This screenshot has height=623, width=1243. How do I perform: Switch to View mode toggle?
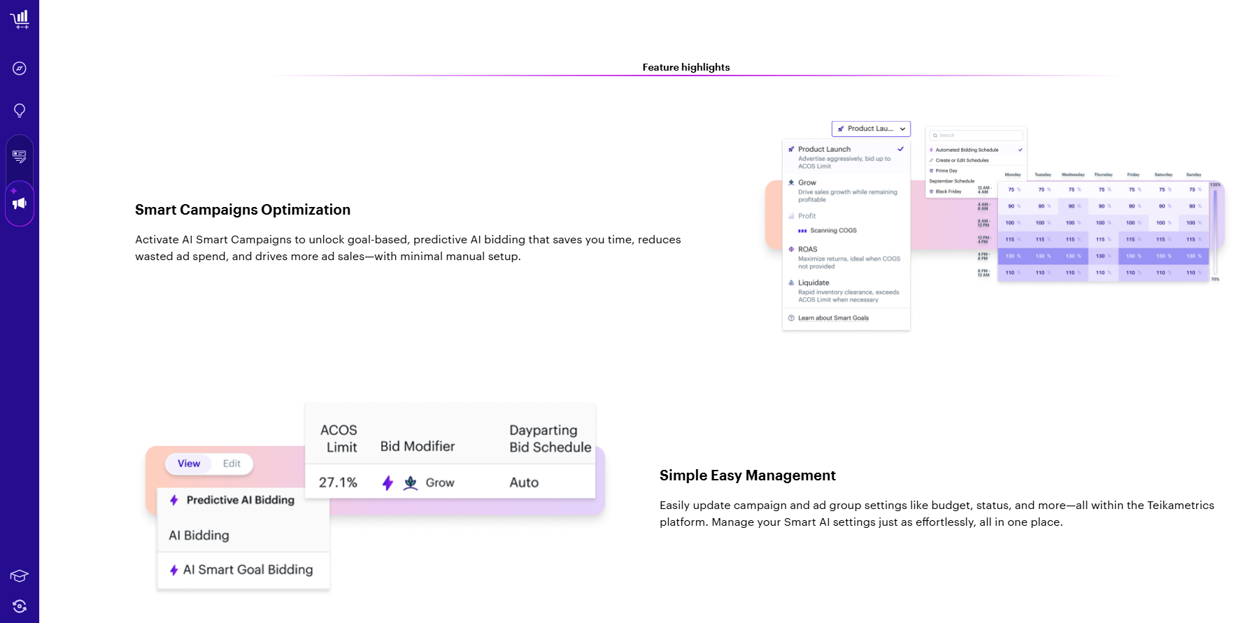coord(189,464)
